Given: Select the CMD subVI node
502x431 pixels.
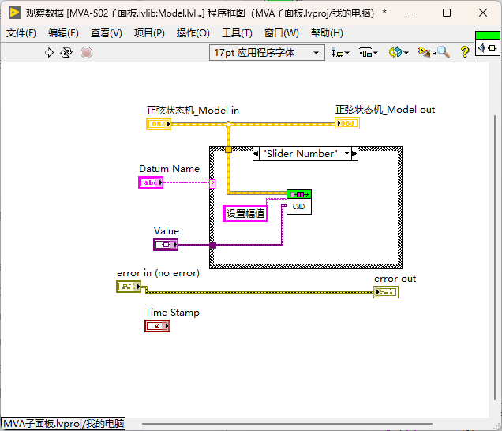Looking at the screenshot, I should pyautogui.click(x=299, y=202).
